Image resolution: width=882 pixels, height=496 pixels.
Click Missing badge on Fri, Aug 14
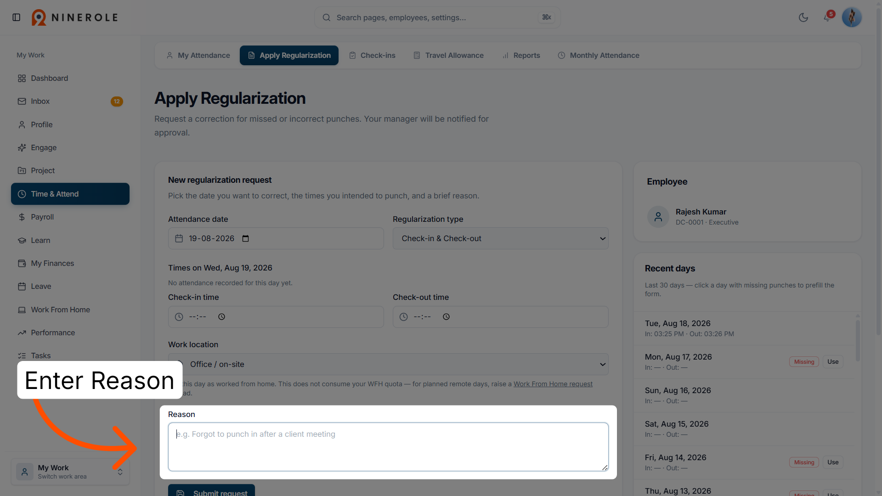(x=804, y=462)
